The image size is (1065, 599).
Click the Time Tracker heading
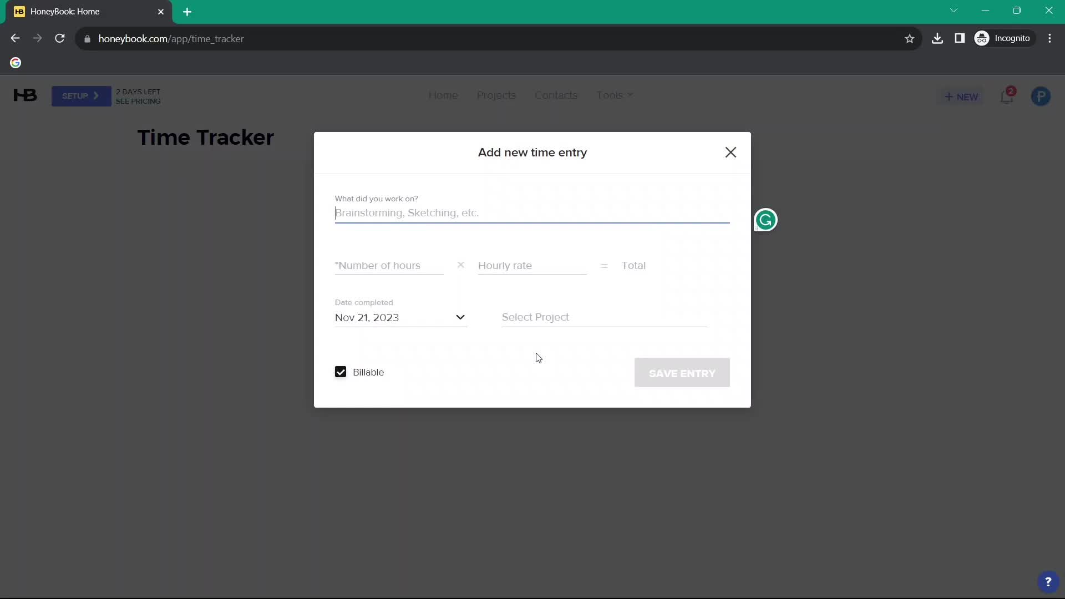coord(206,138)
